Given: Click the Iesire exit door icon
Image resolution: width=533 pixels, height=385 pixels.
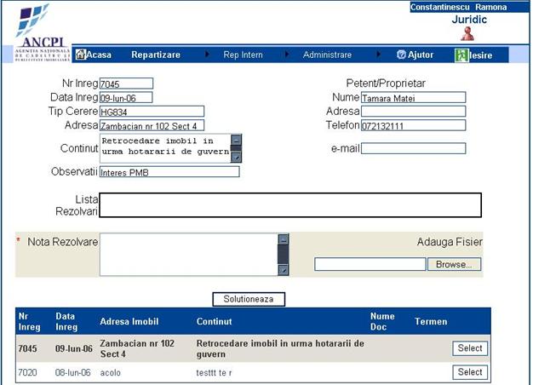Looking at the screenshot, I should coord(461,55).
